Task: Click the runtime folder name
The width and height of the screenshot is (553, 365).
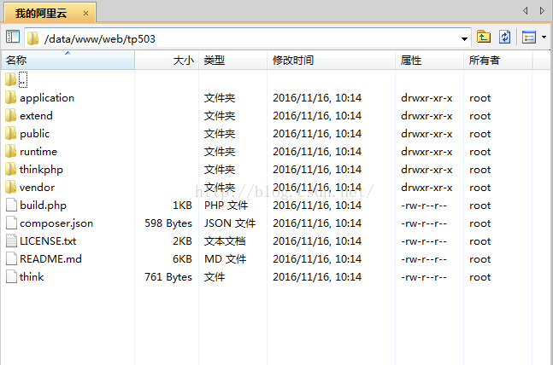Action: pos(38,152)
